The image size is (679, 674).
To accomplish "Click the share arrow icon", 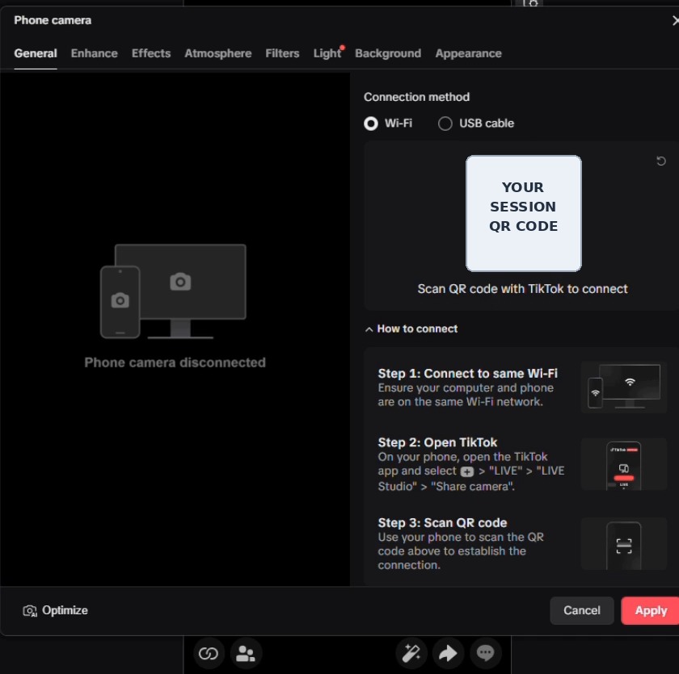I will [448, 653].
